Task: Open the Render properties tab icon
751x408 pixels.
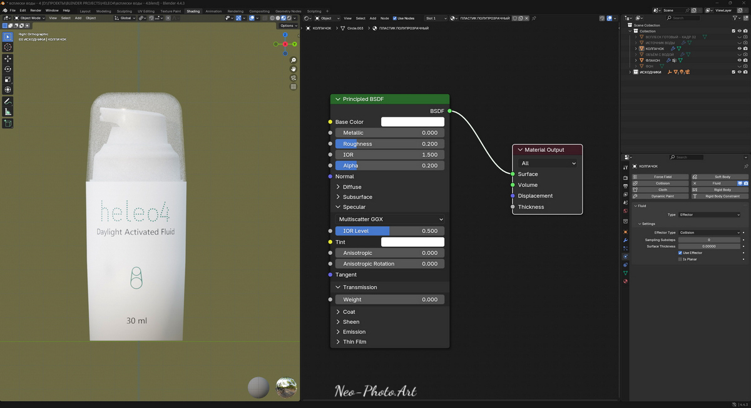Action: (625, 178)
